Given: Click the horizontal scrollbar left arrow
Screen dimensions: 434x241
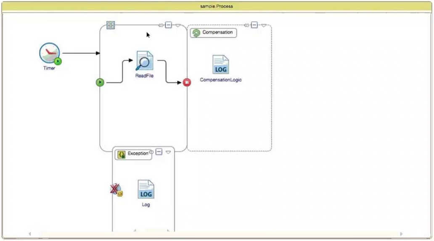Looking at the screenshot, I should click(30, 234).
